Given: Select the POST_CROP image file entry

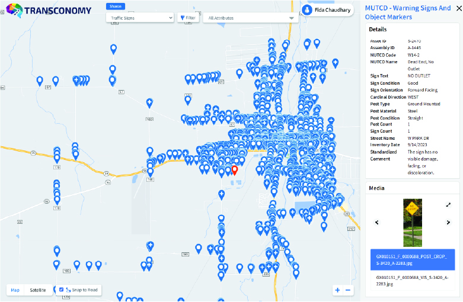Looking at the screenshot, I should pos(412,260).
